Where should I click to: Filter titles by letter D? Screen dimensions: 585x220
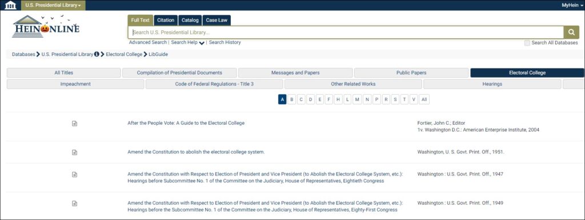coord(310,100)
